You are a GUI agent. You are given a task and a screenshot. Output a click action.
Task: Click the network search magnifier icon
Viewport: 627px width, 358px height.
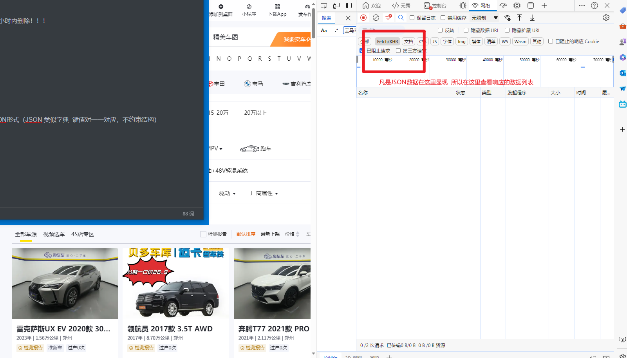(401, 18)
